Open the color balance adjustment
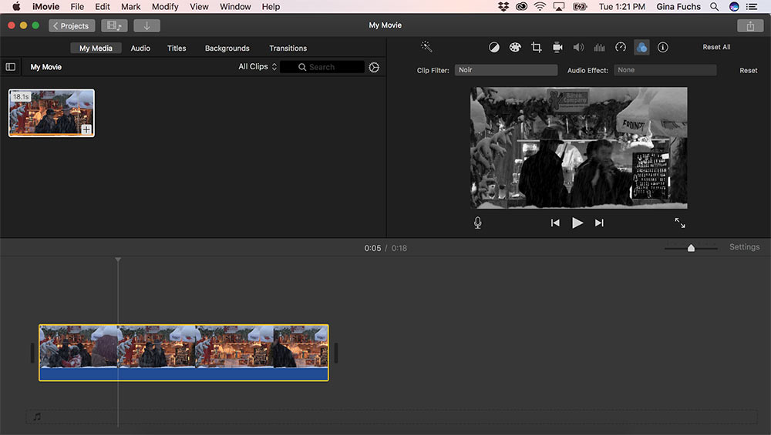The image size is (771, 435). click(493, 47)
